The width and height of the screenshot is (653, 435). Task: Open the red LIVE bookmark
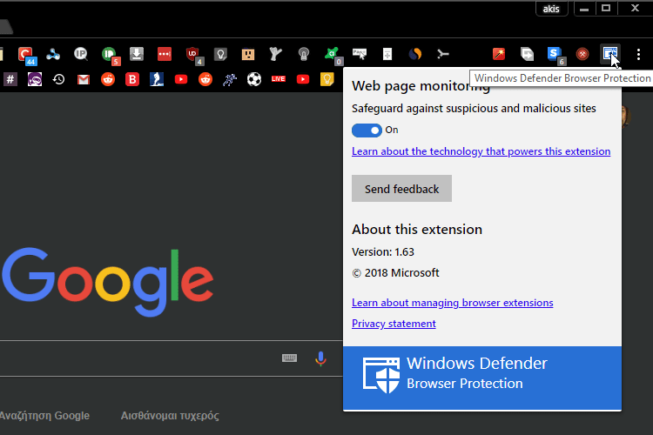point(279,79)
